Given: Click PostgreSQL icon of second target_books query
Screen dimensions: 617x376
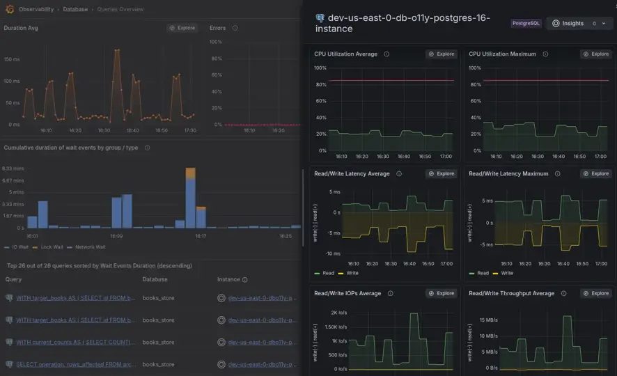Looking at the screenshot, I should [10, 320].
